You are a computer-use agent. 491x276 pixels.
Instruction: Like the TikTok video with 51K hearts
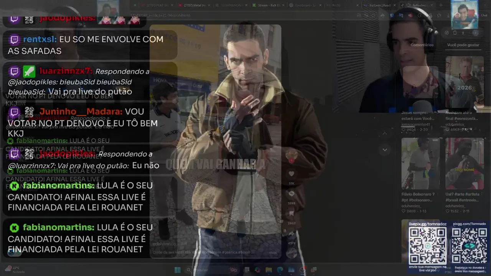(x=292, y=174)
